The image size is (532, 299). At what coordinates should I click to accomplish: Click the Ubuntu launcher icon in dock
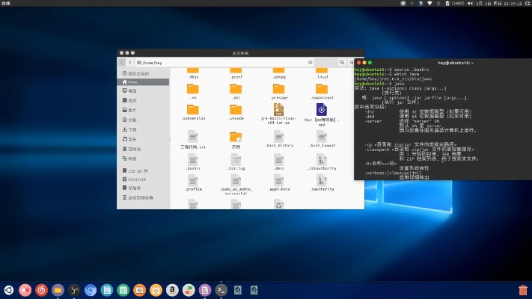pos(9,290)
